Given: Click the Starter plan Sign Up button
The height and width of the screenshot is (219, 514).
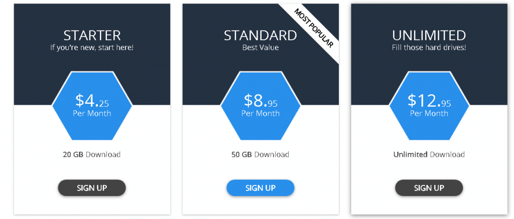Looking at the screenshot, I should [x=92, y=188].
